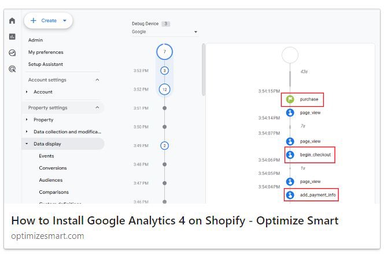The width and height of the screenshot is (384, 255).
Task: Open My preferences
Action: click(46, 52)
